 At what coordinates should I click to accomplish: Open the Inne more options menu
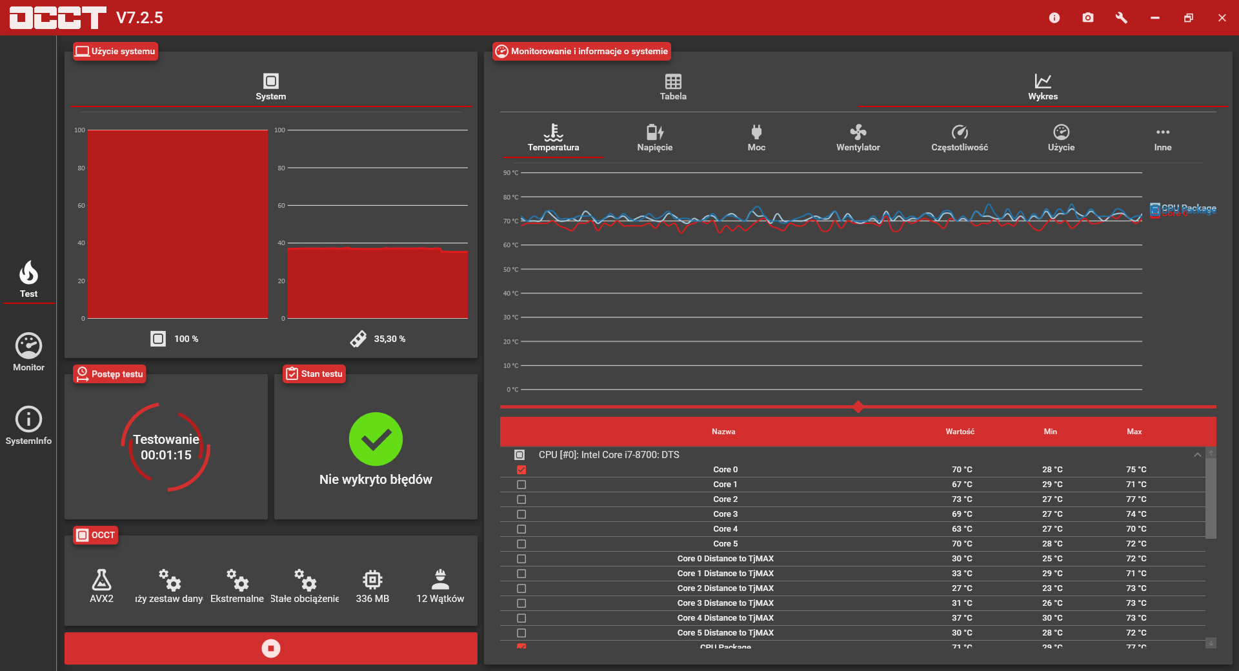1163,137
